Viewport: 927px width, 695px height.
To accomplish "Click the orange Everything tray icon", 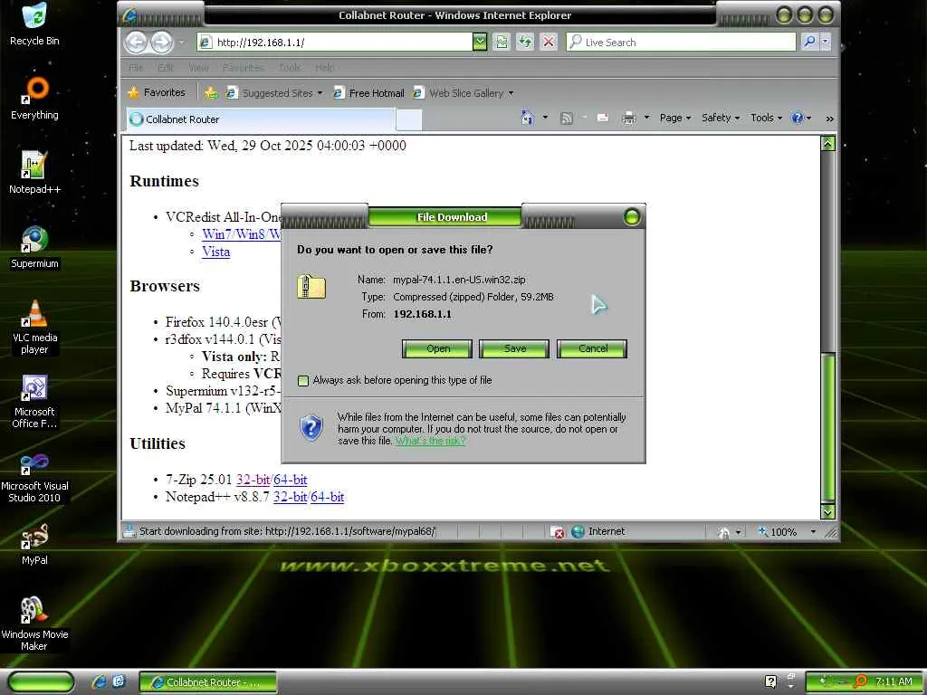I will 860,681.
